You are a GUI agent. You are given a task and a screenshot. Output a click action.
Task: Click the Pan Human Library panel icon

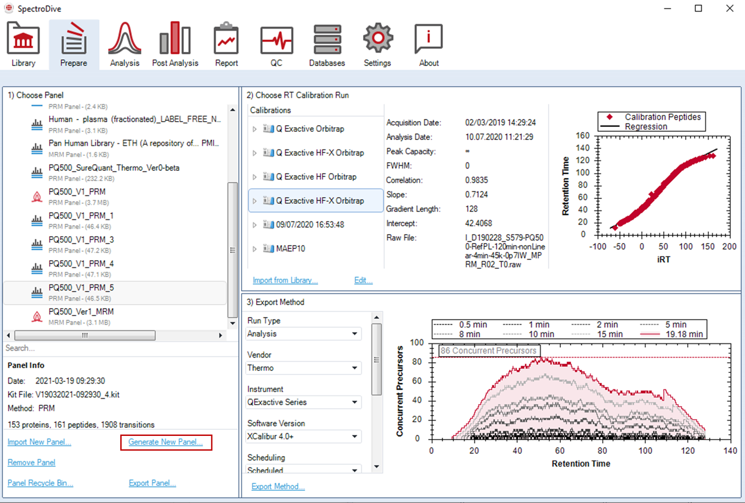[37, 148]
